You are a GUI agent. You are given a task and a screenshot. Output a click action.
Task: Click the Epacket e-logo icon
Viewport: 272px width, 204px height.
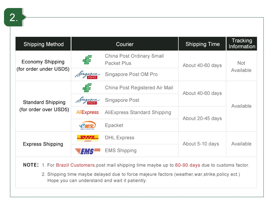[87, 125]
